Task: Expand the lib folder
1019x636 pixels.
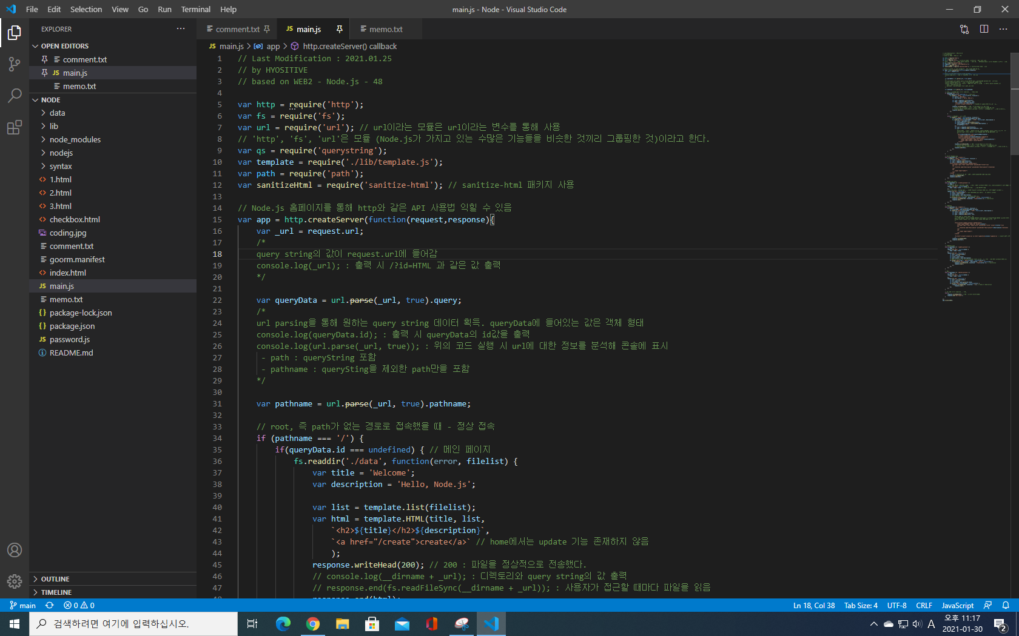Action: pos(113,126)
